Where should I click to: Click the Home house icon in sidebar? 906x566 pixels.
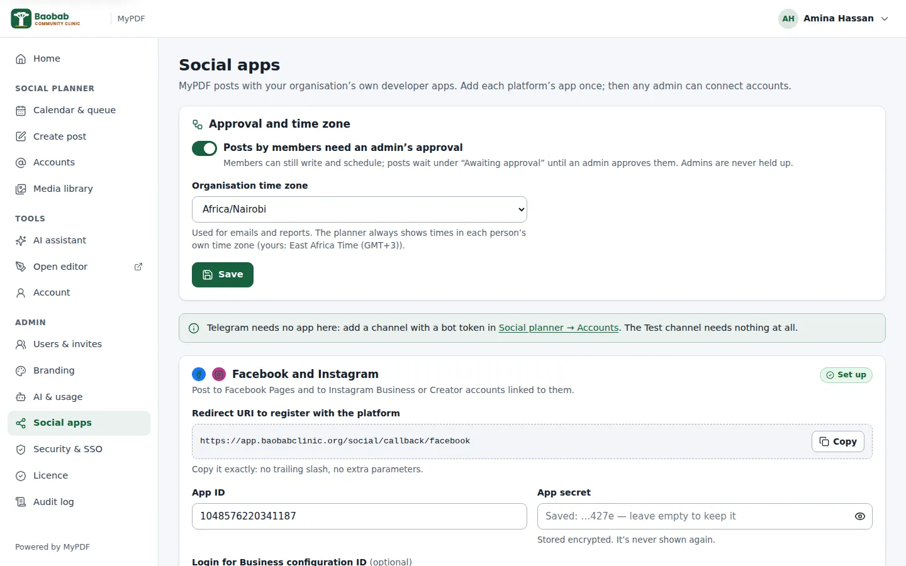(x=21, y=58)
